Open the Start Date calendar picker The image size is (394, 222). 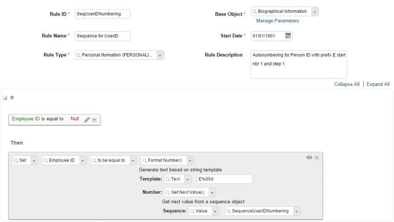tap(288, 36)
